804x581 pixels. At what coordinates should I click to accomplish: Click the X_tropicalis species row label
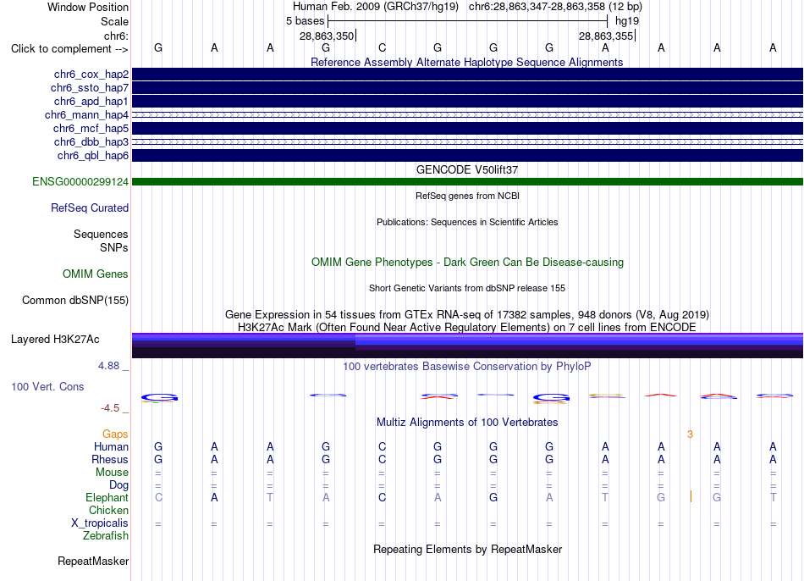tap(100, 523)
